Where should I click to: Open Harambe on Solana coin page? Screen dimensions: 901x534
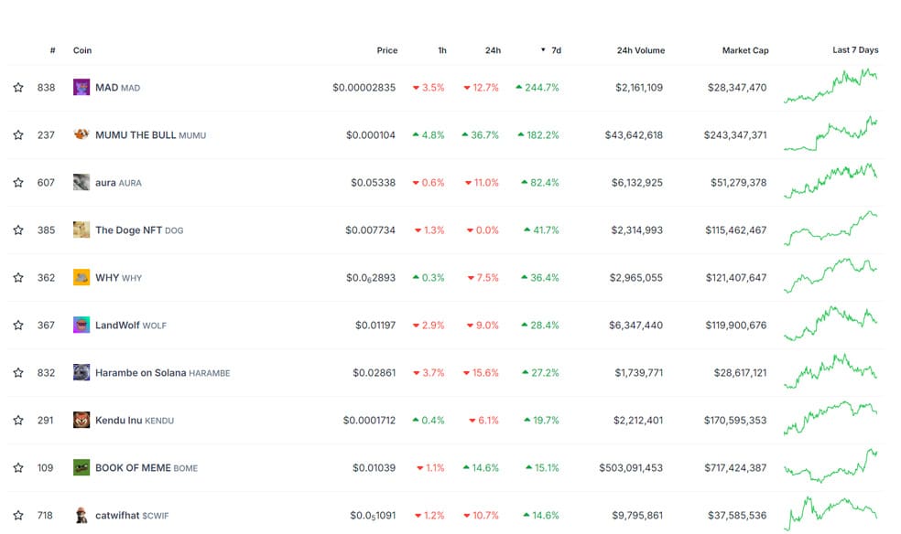pos(163,373)
